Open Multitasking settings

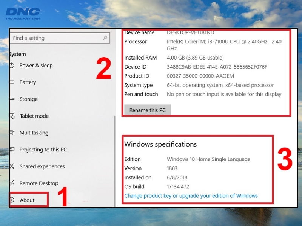(x=34, y=133)
